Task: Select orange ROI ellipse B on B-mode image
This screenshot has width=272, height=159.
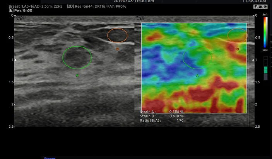Action: (x=117, y=35)
